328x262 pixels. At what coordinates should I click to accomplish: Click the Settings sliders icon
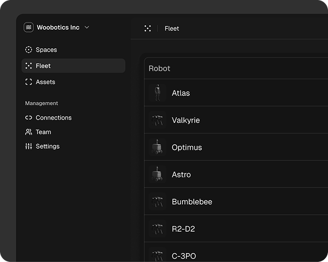[x=29, y=146]
